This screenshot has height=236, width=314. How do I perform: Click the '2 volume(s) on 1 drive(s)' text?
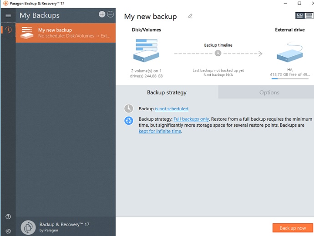pos(146,73)
